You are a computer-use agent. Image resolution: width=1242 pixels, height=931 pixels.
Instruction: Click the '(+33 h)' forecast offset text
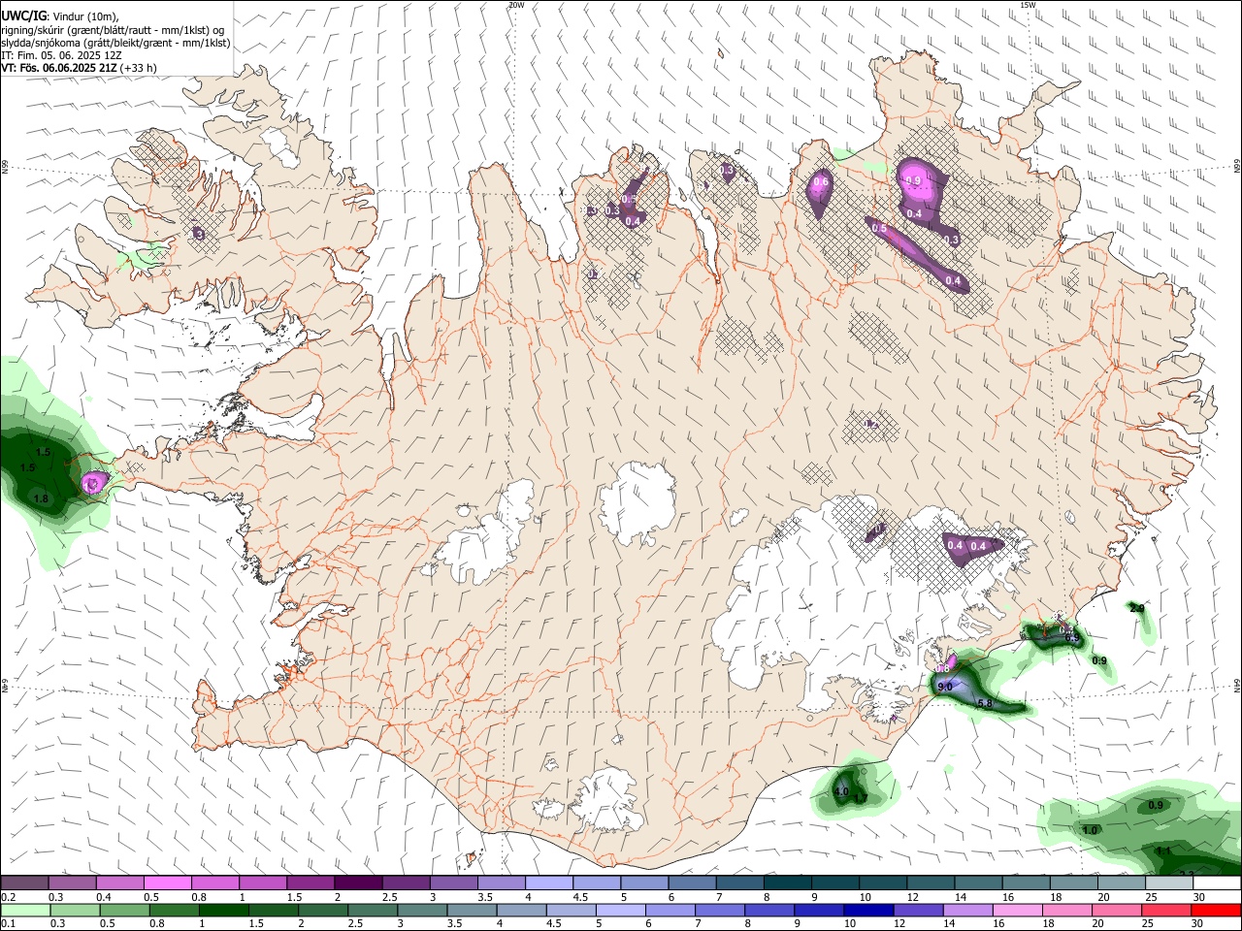point(140,68)
